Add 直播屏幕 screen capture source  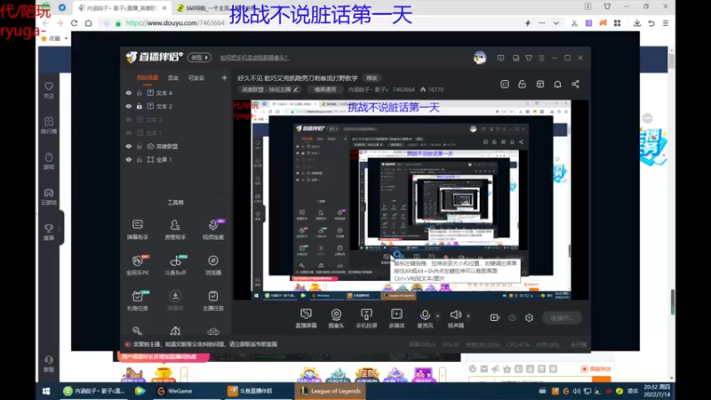pos(306,318)
